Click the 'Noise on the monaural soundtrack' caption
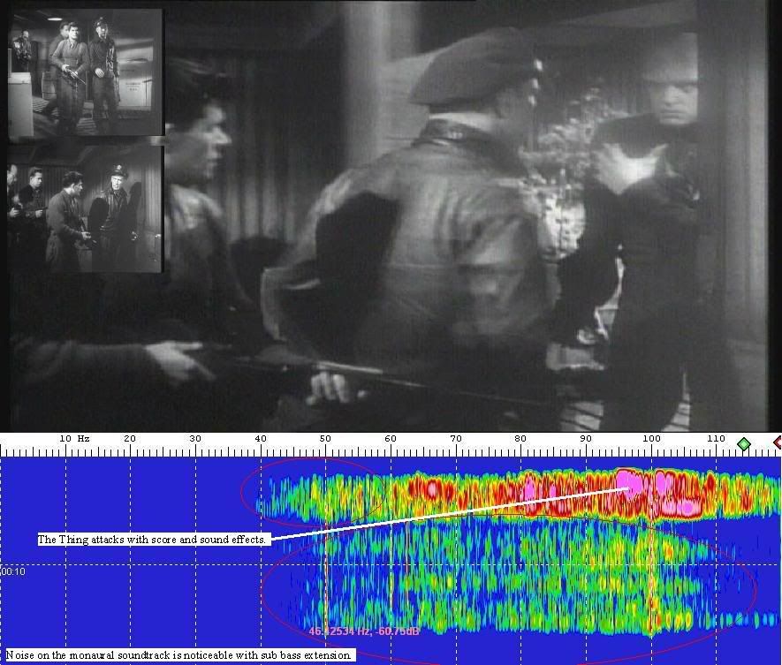The height and width of the screenshot is (665, 782). click(179, 655)
